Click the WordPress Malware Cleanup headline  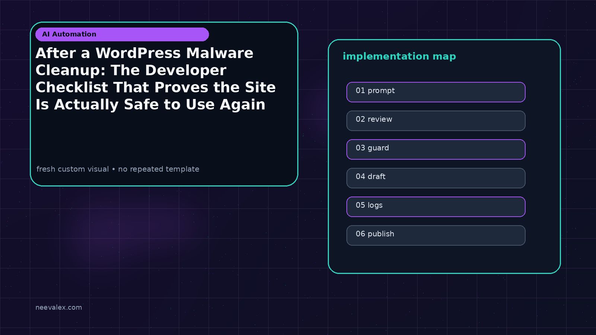tap(156, 79)
